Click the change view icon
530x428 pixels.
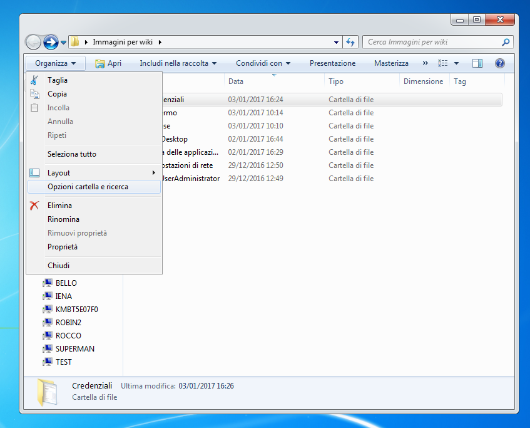coord(443,63)
